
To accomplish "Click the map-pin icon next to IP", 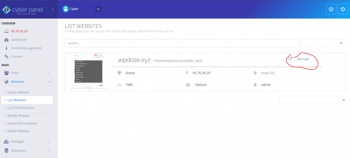I will [187, 73].
